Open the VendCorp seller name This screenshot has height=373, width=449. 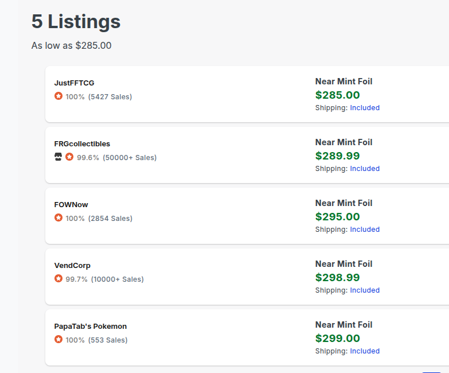[72, 266]
